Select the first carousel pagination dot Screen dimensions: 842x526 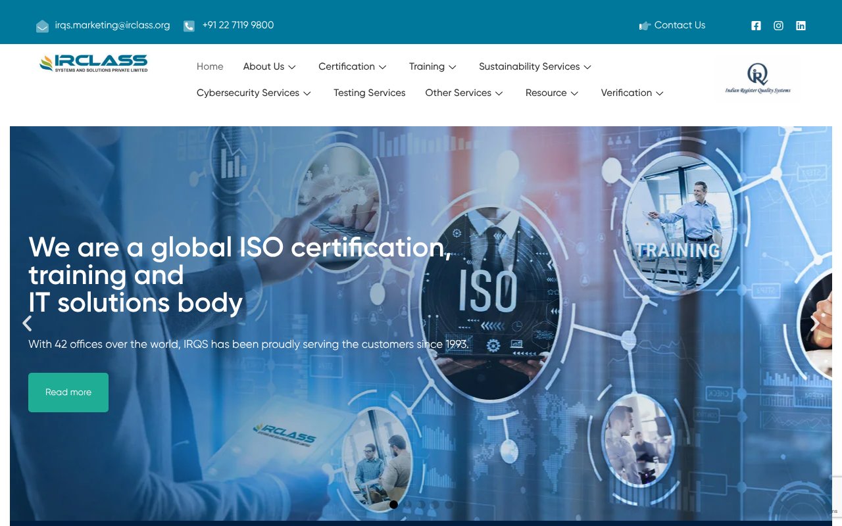point(393,504)
